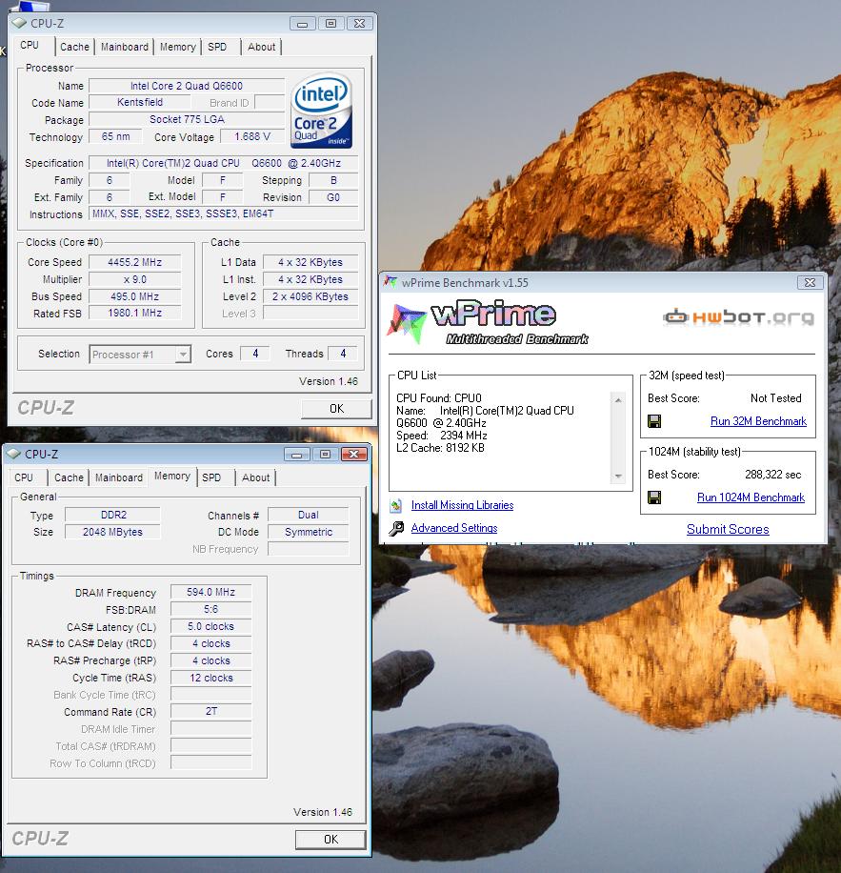This screenshot has width=841, height=873.
Task: Click the CAS# Latency value 5.0 clocks
Action: click(x=210, y=626)
